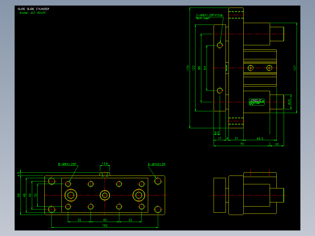This screenshot has height=236, width=315.
Task: Click the "2-M8X1.25PX15dp" thread callout
Action: [x=209, y=15]
